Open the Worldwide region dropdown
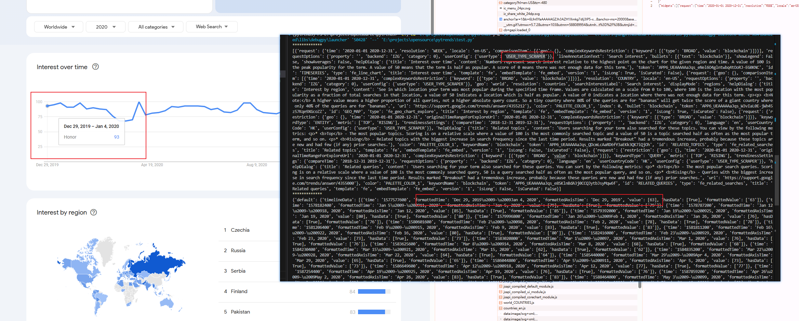 tap(59, 27)
